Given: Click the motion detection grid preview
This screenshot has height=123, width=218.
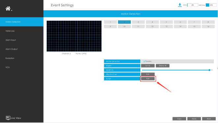Looking at the screenshot, I should pyautogui.click(x=74, y=36).
